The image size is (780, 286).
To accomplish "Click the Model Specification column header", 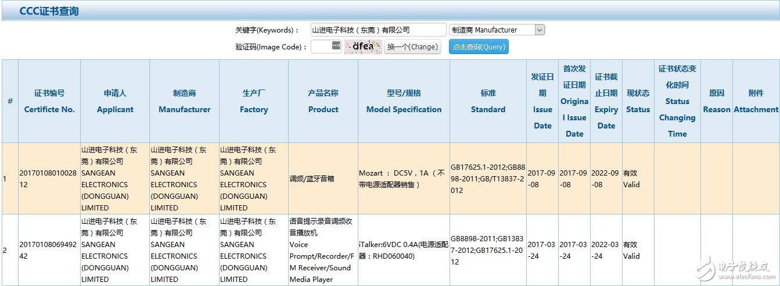I will [x=404, y=101].
